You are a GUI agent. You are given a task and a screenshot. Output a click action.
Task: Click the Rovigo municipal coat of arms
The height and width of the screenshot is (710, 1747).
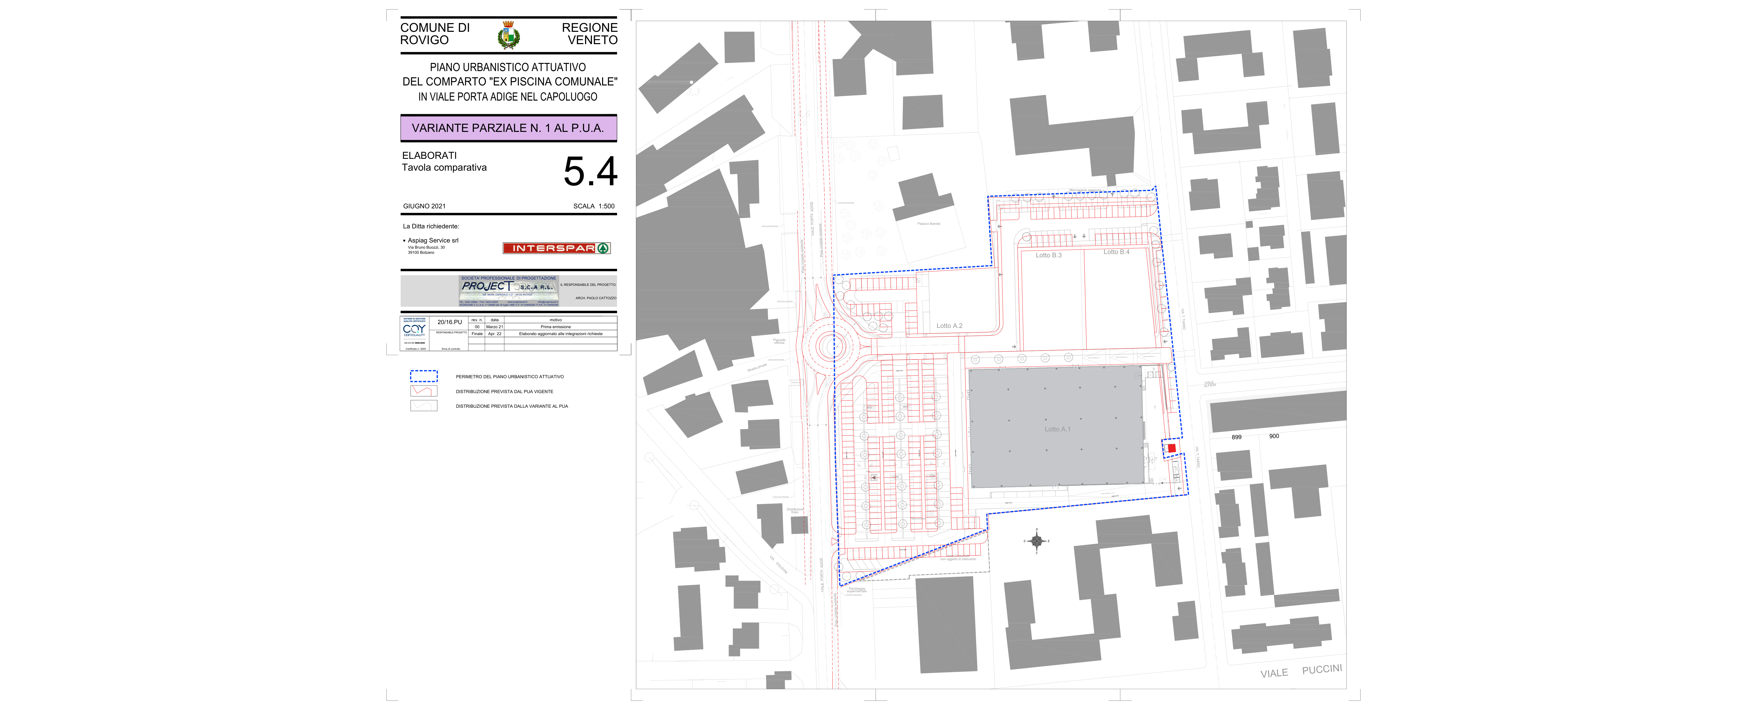509,35
